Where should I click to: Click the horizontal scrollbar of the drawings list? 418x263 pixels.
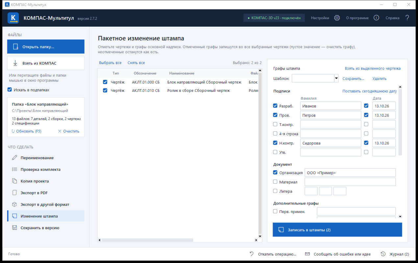[x=147, y=240]
